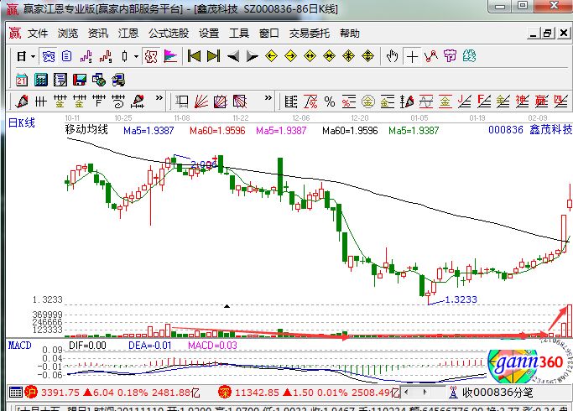The image size is (573, 411).
Task: Toggle the crosshair cursor tool
Action: [412, 56]
